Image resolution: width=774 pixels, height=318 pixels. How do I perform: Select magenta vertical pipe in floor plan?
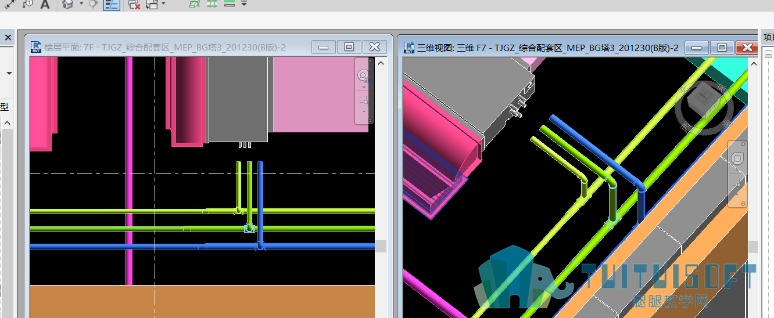[x=129, y=171]
